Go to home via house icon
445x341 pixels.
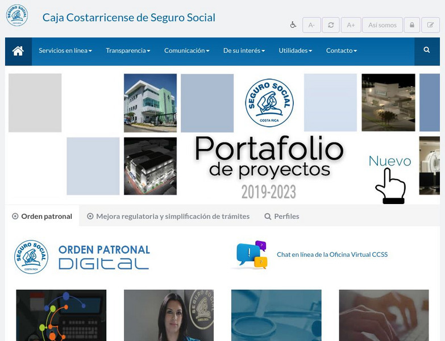(x=18, y=51)
